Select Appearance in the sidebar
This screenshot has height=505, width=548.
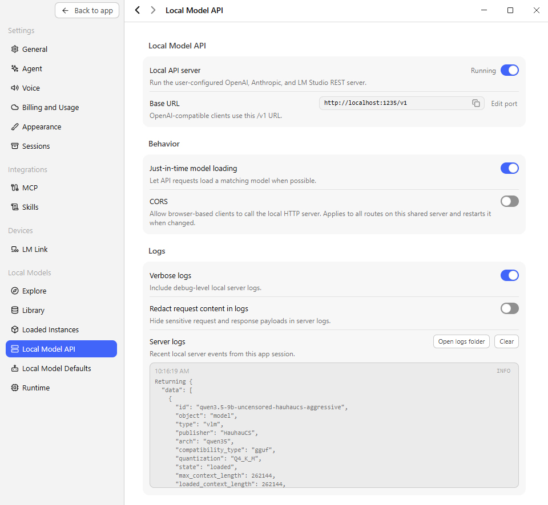pyautogui.click(x=61, y=127)
